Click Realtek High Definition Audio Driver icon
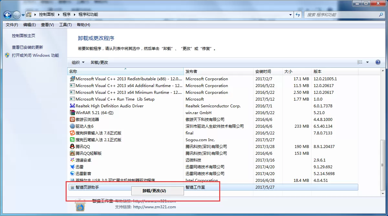 [x=72, y=106]
